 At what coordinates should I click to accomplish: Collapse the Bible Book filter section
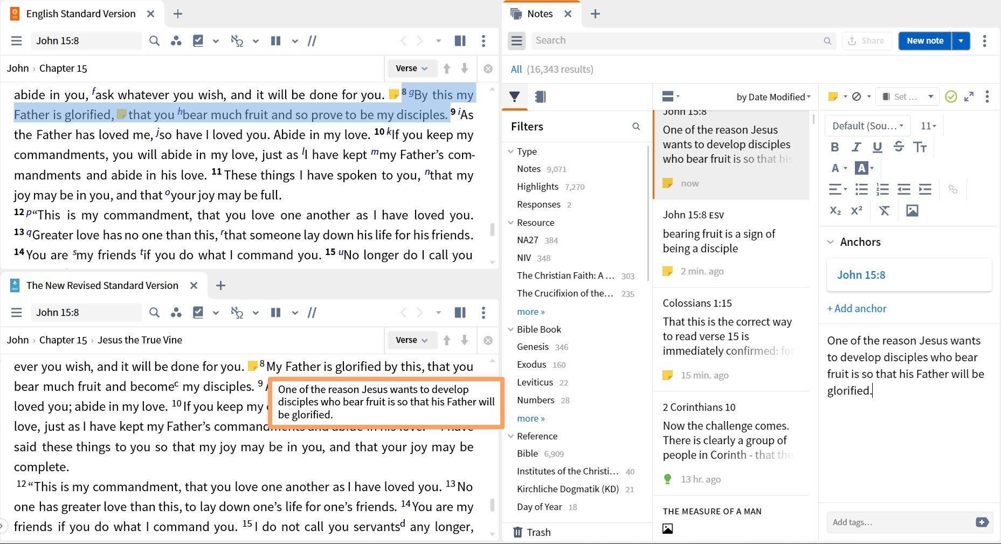510,329
